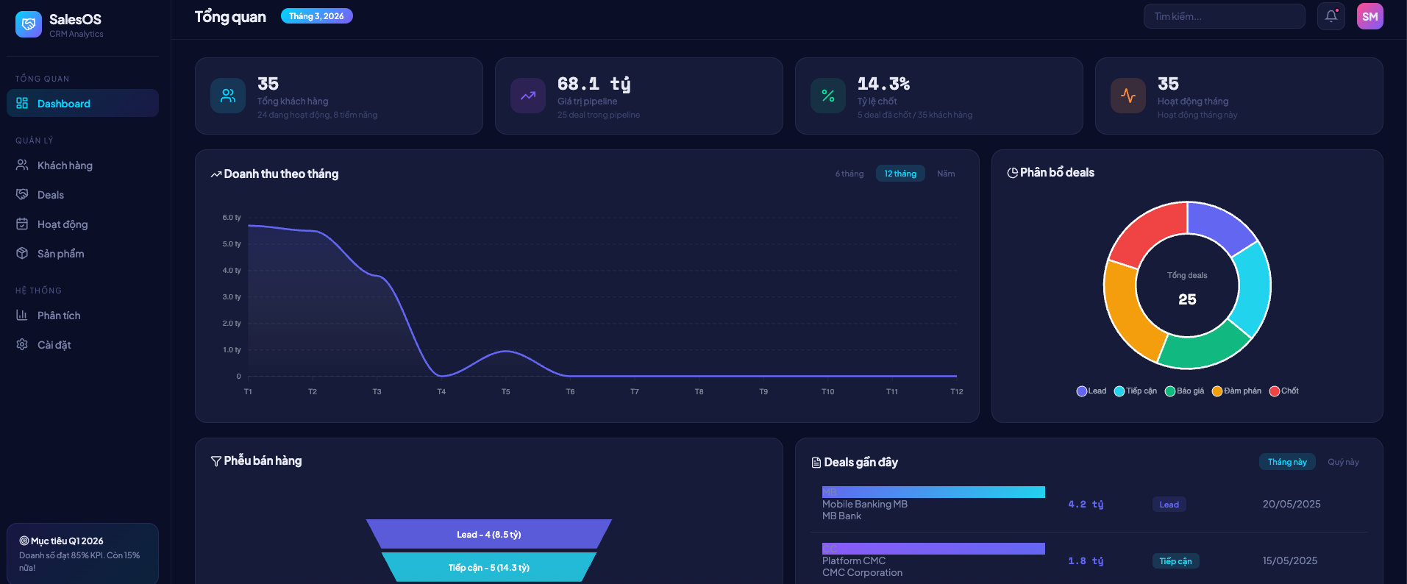
Task: Toggle the Lead legend in deals chart
Action: coord(1091,391)
